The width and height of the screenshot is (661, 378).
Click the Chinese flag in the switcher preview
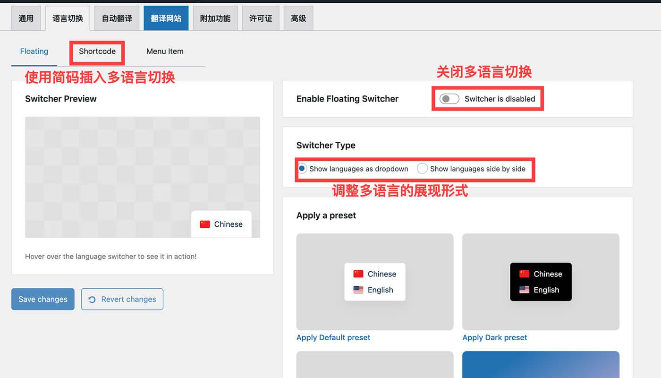tap(204, 223)
